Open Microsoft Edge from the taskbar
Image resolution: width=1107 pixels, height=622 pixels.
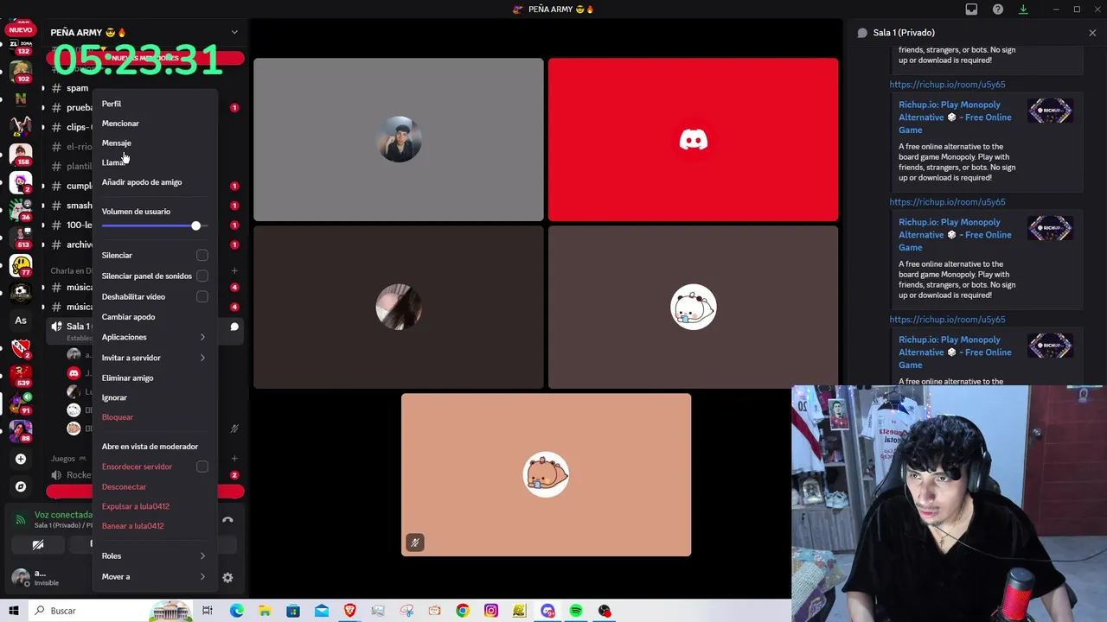click(x=237, y=611)
